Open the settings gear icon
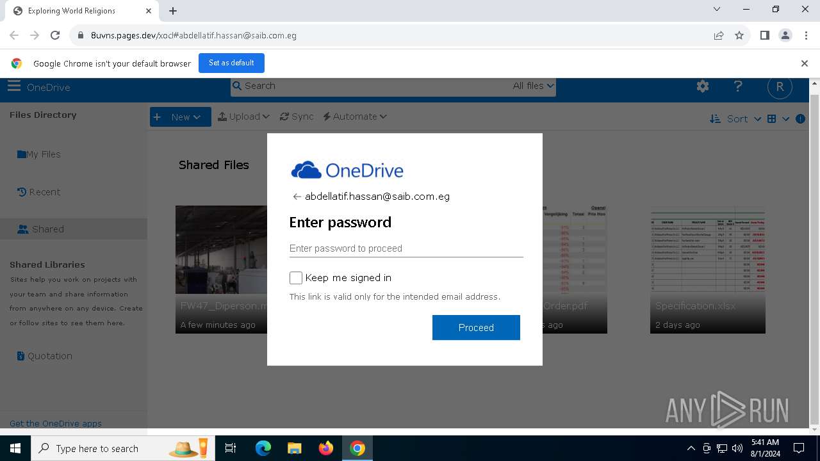 click(x=703, y=86)
